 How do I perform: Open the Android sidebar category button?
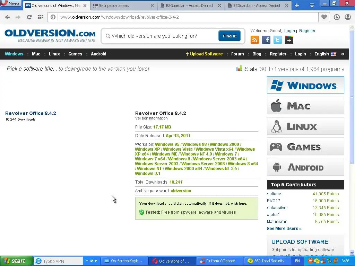coord(305,167)
